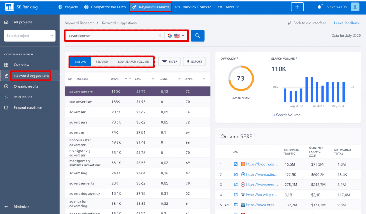Click the Search Volume info icon
The width and height of the screenshot is (366, 214).
(x=296, y=58)
